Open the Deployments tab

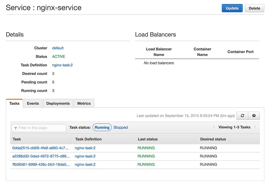point(58,103)
